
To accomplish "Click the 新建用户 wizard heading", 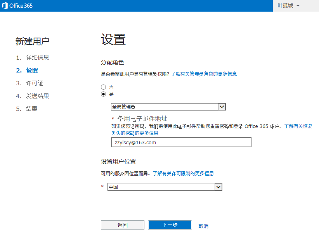I will [x=32, y=41].
